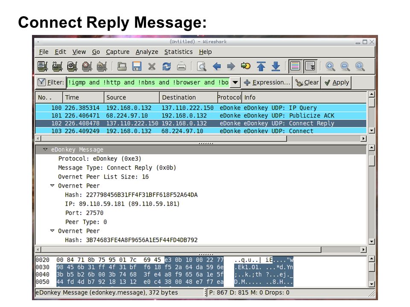The width and height of the screenshot is (410, 307).
Task: Jump to last packet
Action: [x=276, y=67]
